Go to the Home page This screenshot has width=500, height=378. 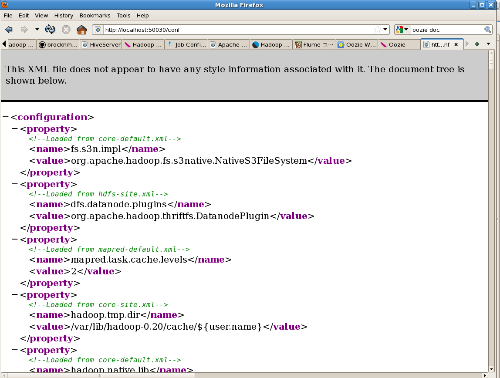pyautogui.click(x=81, y=30)
